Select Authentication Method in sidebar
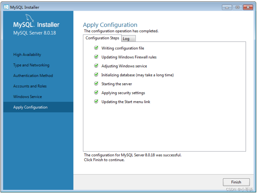Viewport: 257px width, 194px height. point(33,75)
